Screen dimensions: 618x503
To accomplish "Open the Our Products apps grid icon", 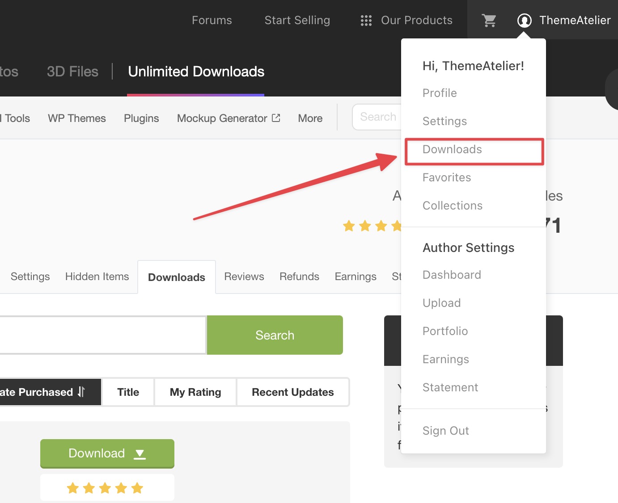I will pos(366,20).
